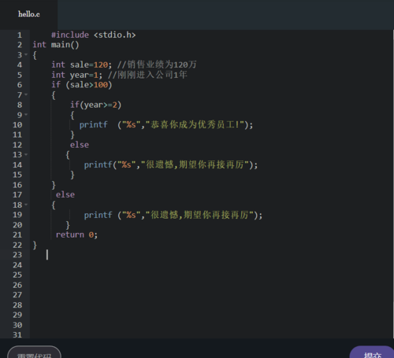The image size is (394, 358).
Task: Click line number 10 in gutter
Action: pos(17,125)
